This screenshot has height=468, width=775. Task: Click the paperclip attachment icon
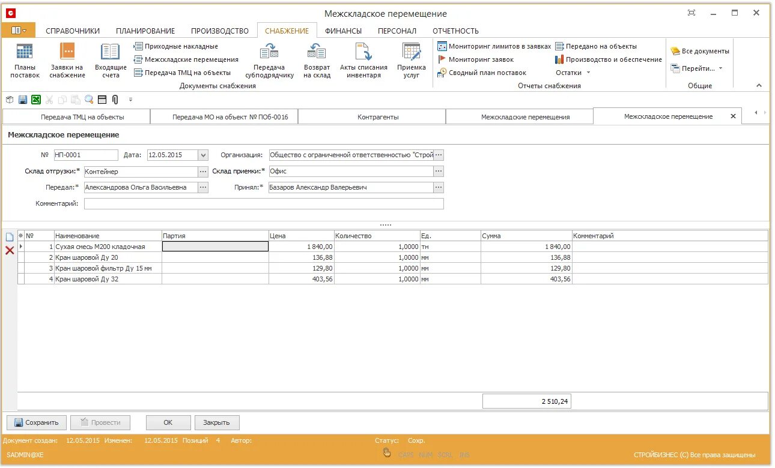[115, 100]
